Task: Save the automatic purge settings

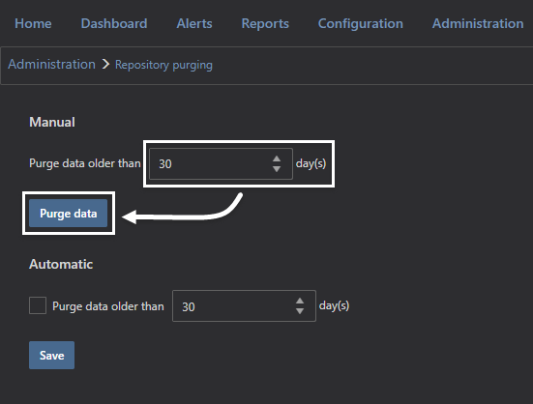Action: point(51,355)
